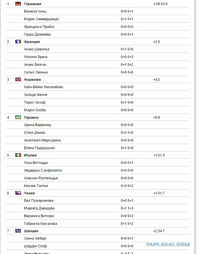The image size is (198, 254).
Task: Select shooting result 0+3 0+2 for Николь Гонтье
Action: (127, 186)
